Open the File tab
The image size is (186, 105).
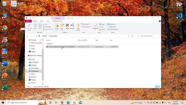coord(28,21)
